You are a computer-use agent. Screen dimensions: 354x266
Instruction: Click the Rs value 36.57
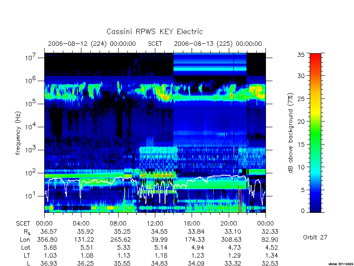(49, 231)
